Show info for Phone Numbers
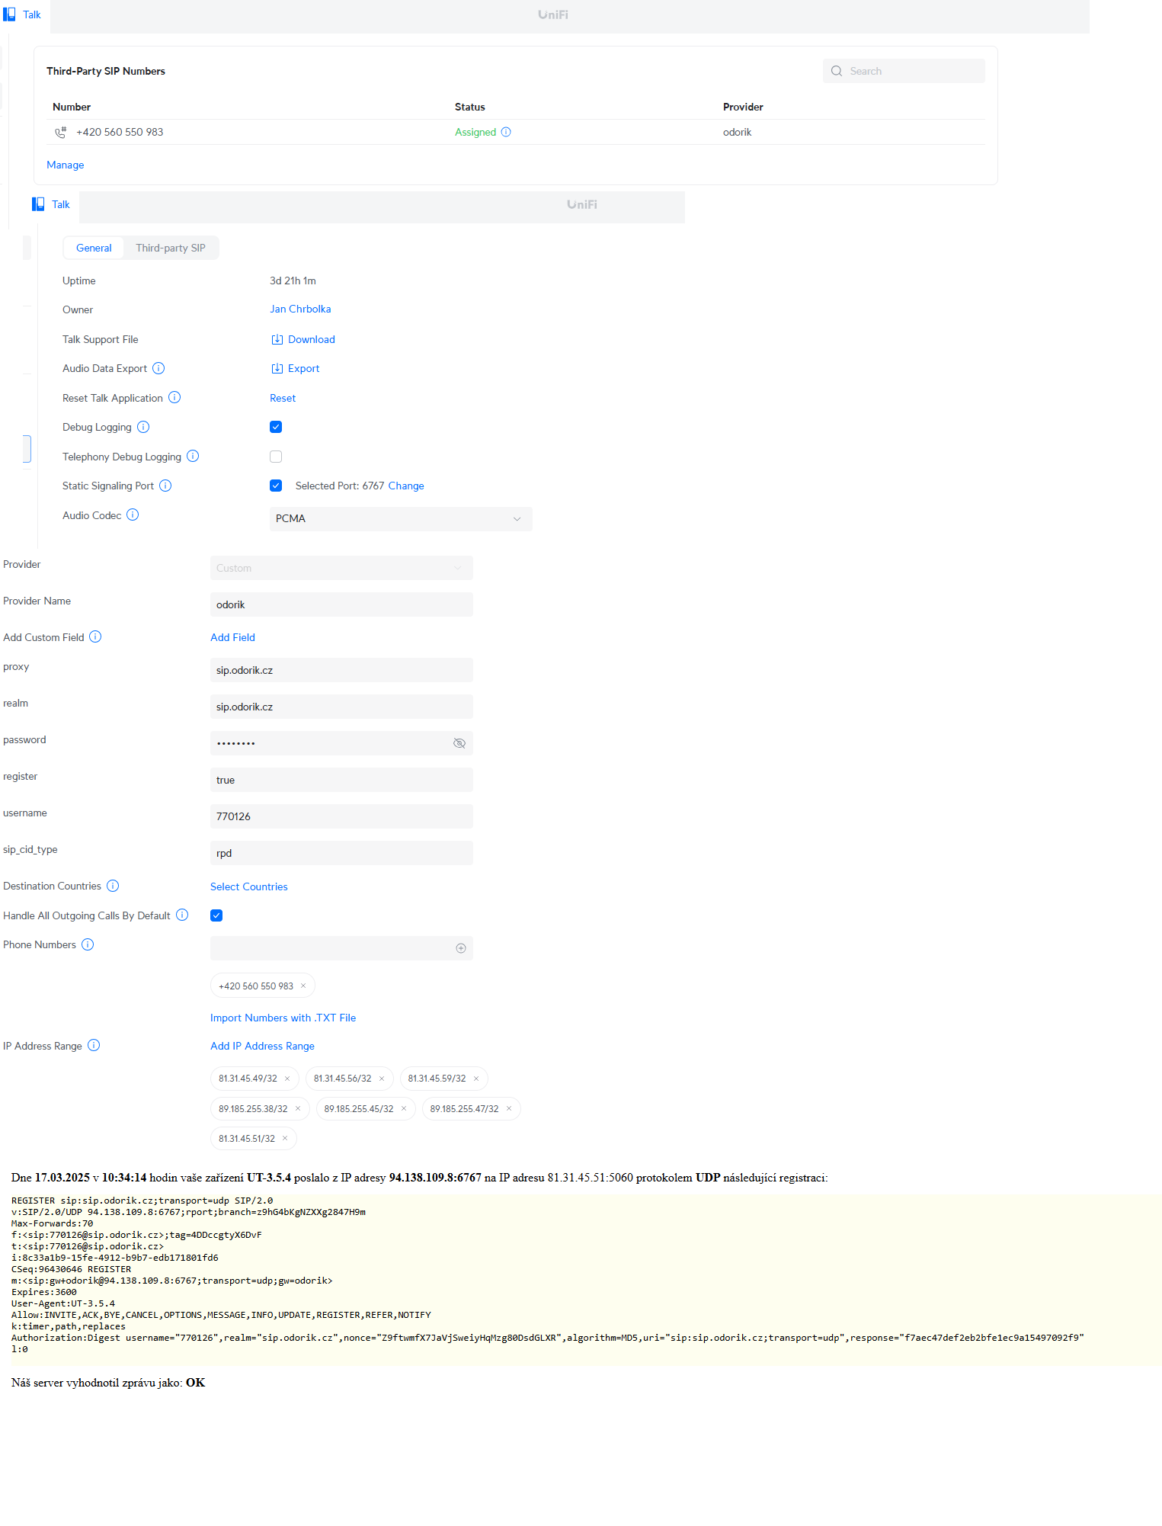1162x1526 pixels. pyautogui.click(x=88, y=944)
